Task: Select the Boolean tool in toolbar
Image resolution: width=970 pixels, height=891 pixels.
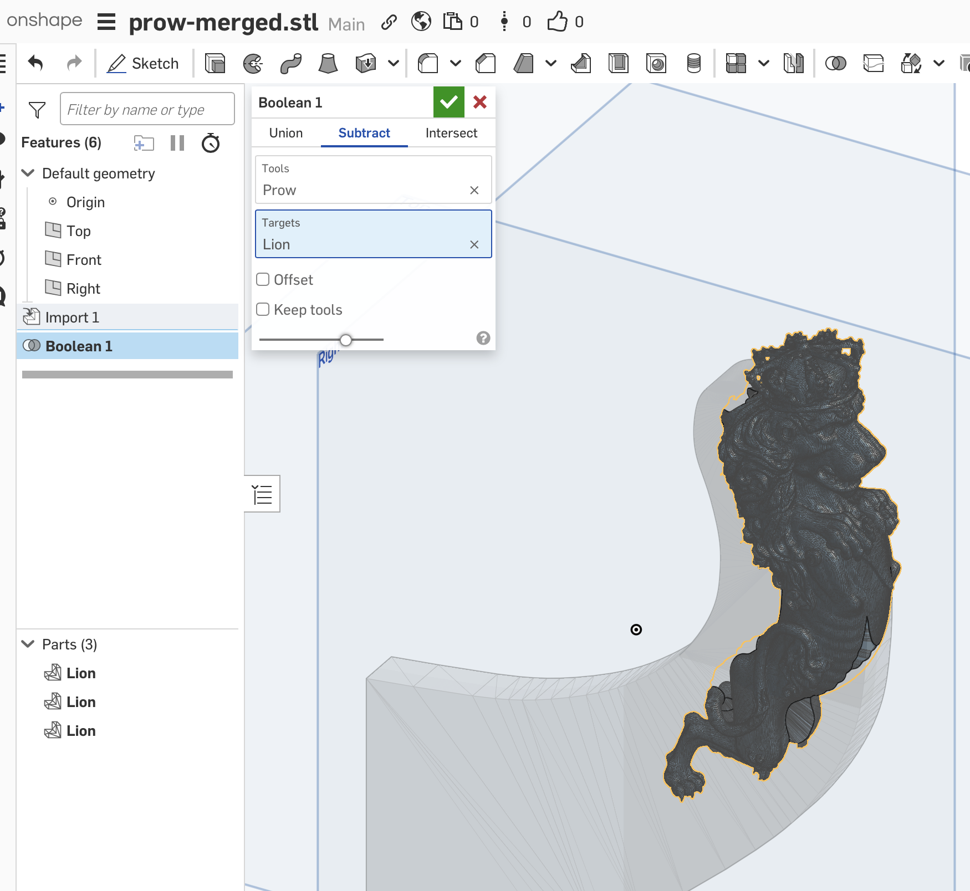Action: pyautogui.click(x=835, y=64)
